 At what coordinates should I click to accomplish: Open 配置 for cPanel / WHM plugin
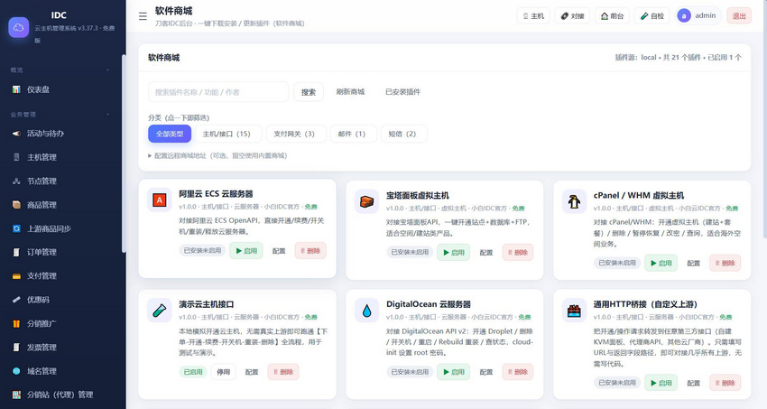point(694,264)
